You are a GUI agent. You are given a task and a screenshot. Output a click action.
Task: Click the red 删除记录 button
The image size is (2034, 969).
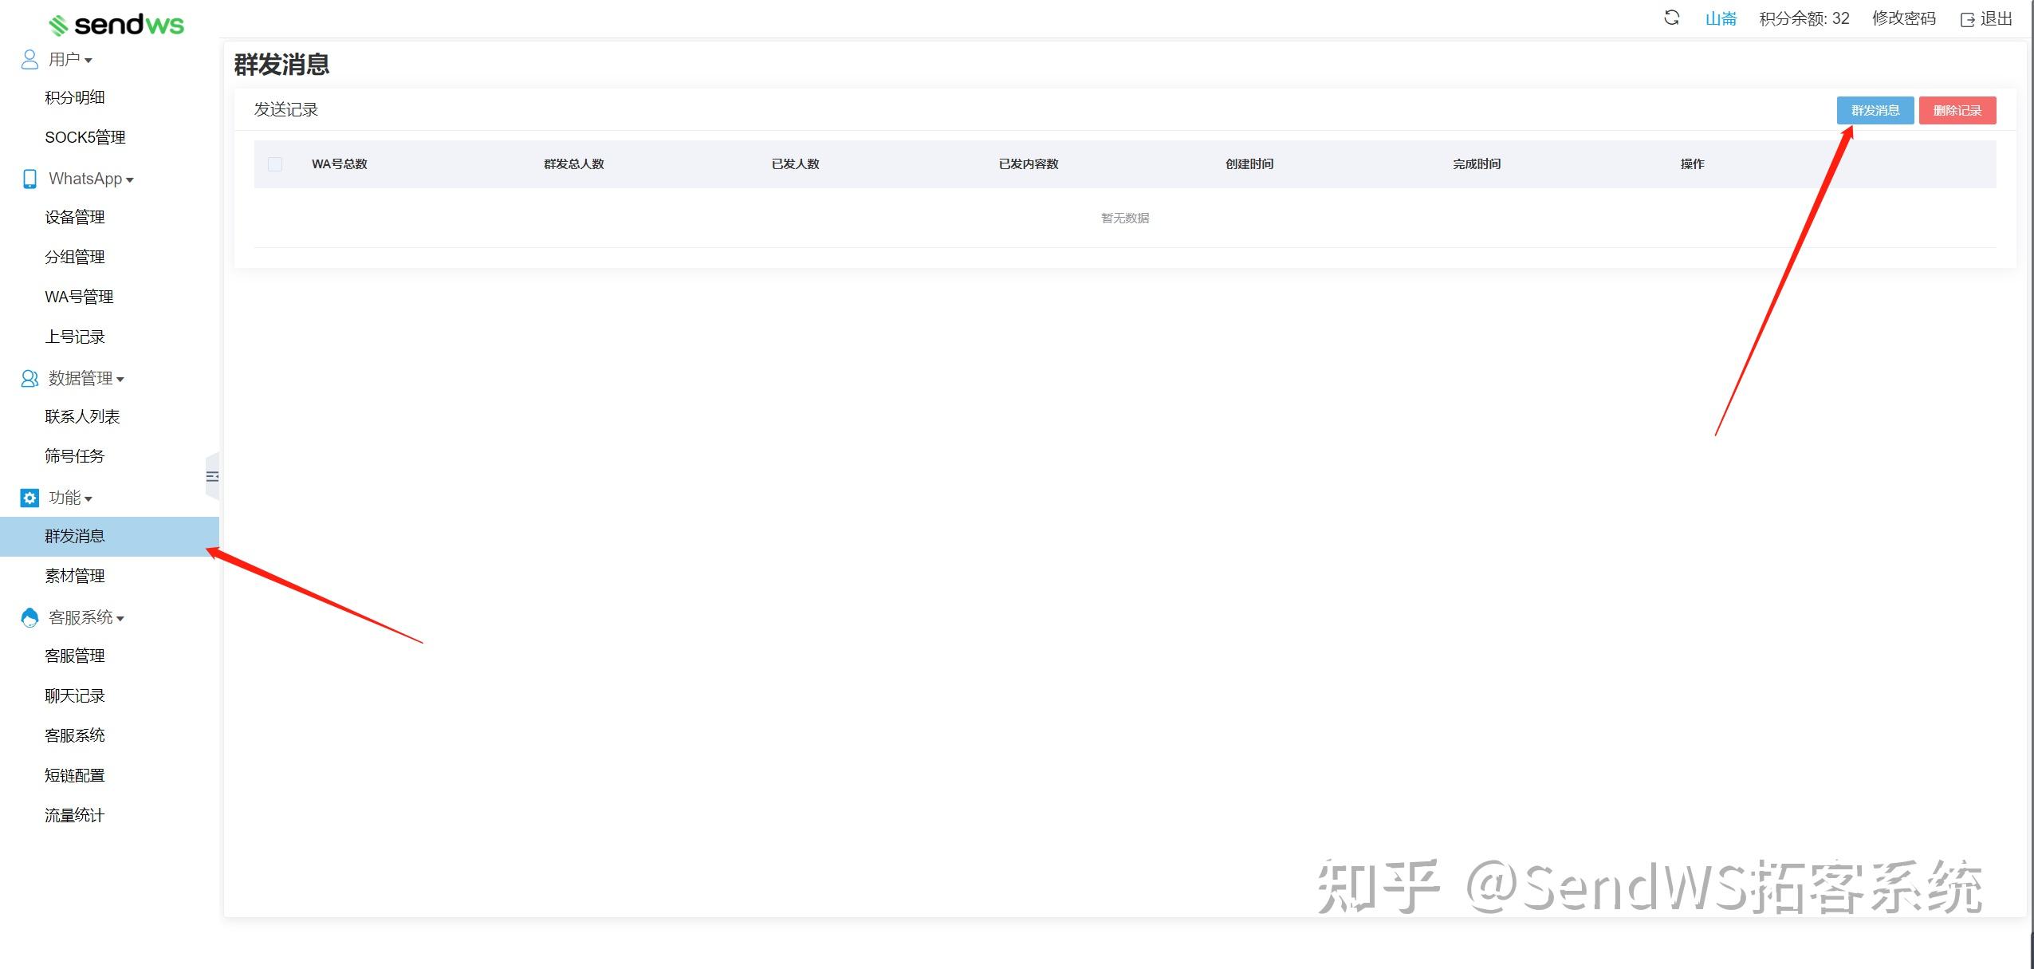1957,110
